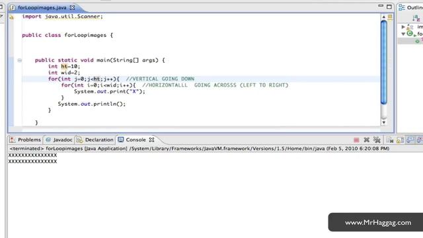The width and height of the screenshot is (423, 238).
Task: Click the Javadoc tab @ icon
Action: [x=48, y=139]
